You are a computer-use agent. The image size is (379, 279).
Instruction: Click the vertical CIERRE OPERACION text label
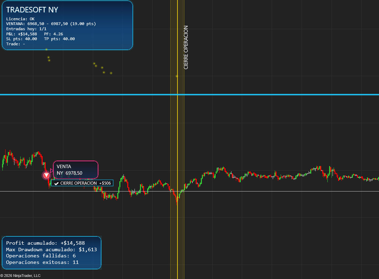186,47
